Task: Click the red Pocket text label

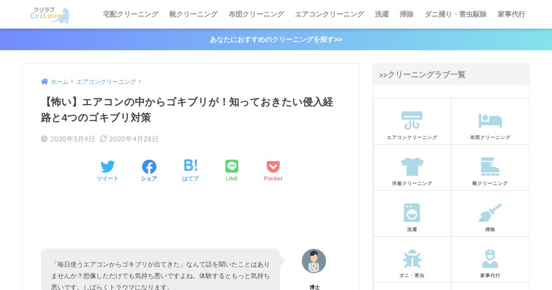Action: click(273, 179)
